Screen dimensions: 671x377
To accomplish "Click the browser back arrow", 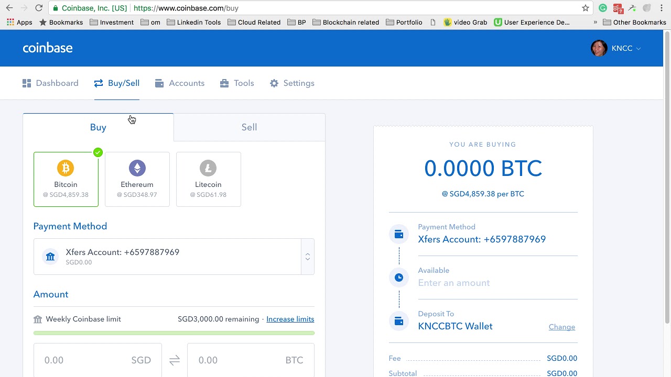I will click(9, 8).
